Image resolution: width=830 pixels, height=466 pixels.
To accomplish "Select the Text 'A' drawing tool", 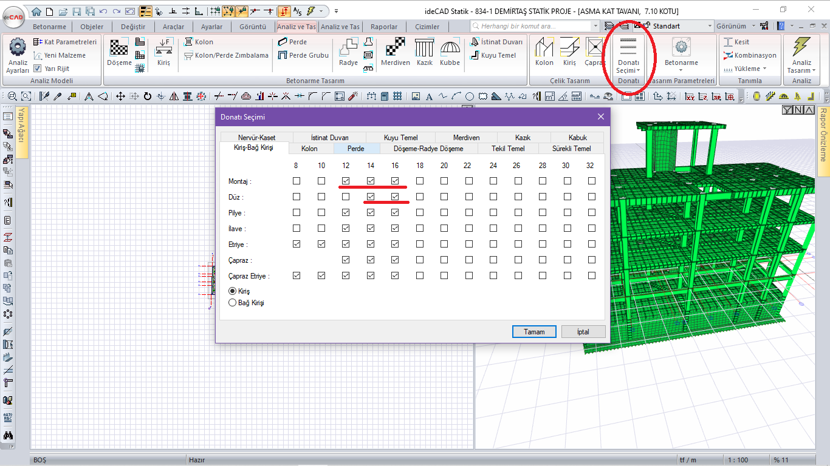I will (429, 96).
